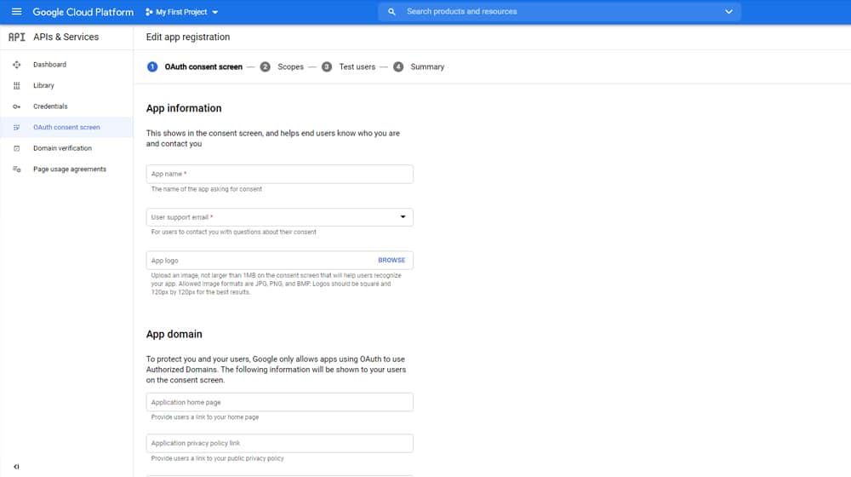Click step 1 circle icon
The width and height of the screenshot is (851, 477).
(x=152, y=66)
